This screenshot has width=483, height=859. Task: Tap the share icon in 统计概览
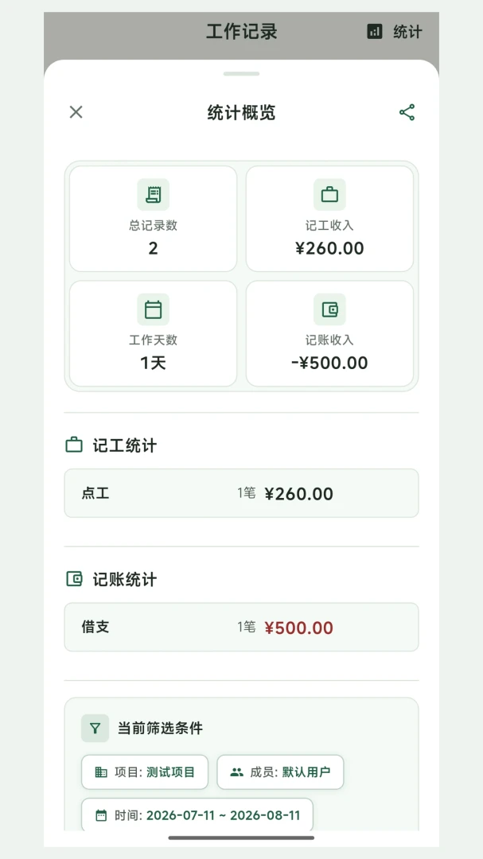pos(407,112)
